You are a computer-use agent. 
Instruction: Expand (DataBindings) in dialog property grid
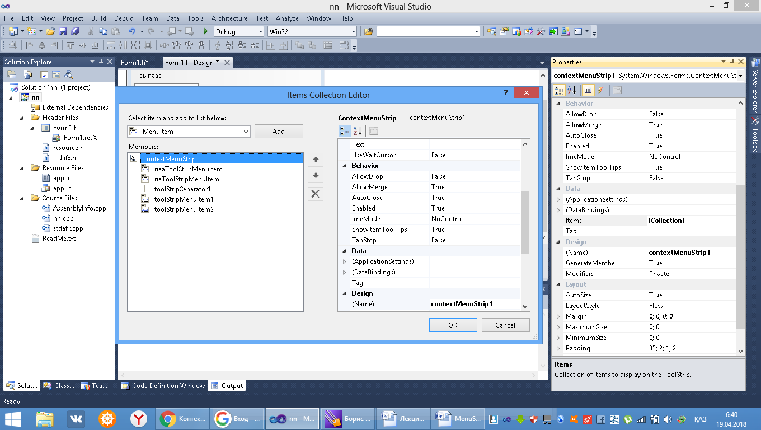(x=344, y=272)
